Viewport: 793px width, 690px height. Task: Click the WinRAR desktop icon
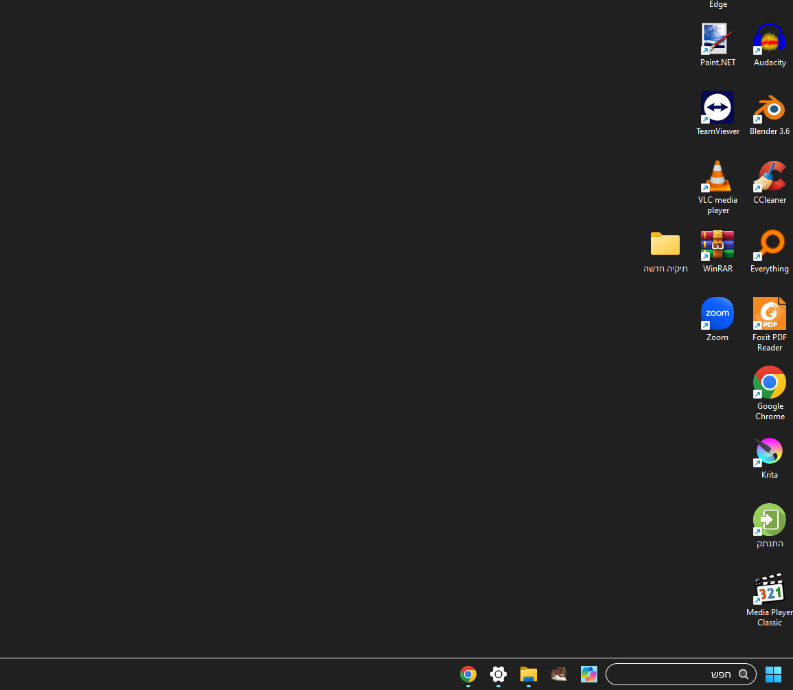(717, 252)
